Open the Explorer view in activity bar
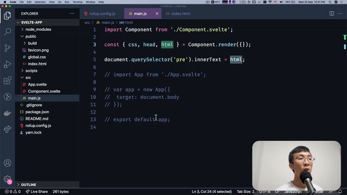The width and height of the screenshot is (347, 195). 7,16
